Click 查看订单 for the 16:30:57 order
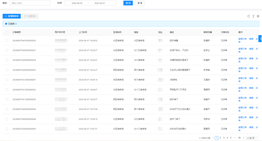262x141 pixels. 242,59
